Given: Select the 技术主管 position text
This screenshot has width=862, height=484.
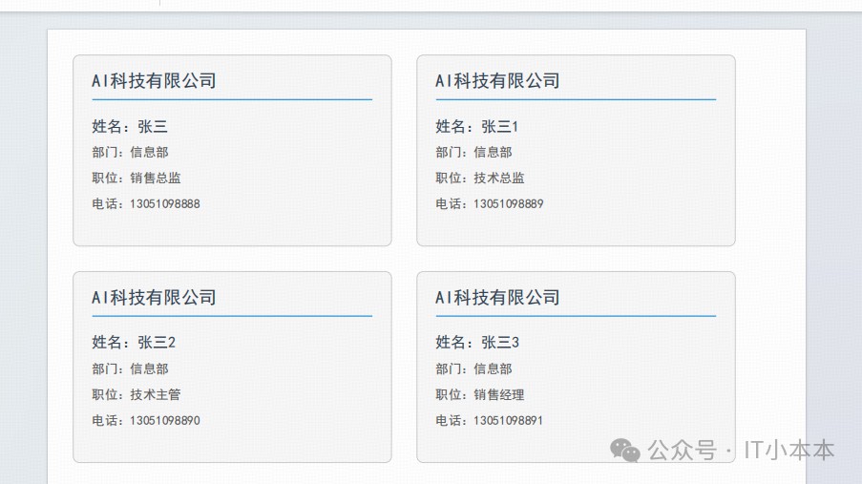Looking at the screenshot, I should (156, 395).
